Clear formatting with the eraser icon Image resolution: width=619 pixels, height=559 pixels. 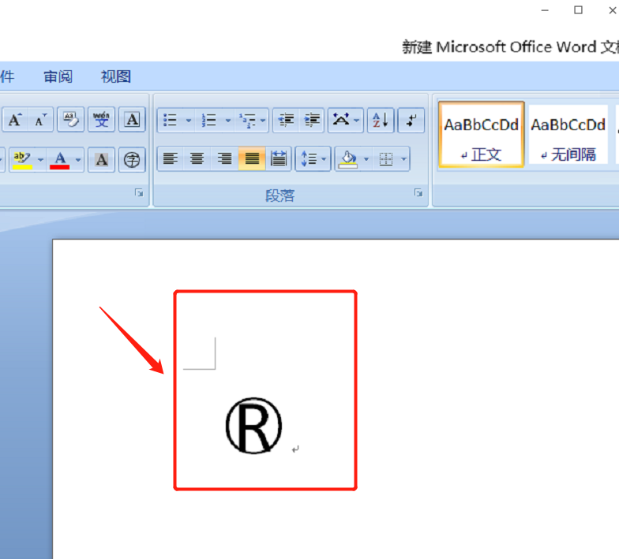pos(71,121)
